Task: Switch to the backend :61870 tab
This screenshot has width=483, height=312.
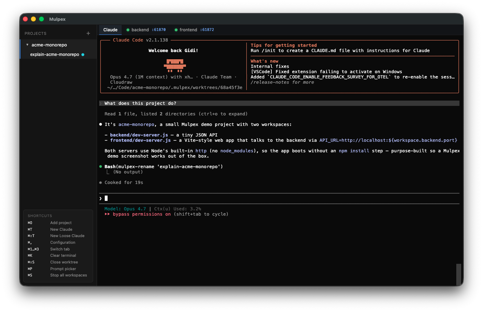Action: [146, 30]
